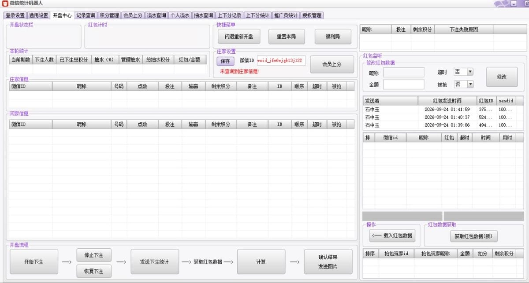Click the 确认结果 发送图片 button
The image size is (529, 283).
tap(328, 261)
